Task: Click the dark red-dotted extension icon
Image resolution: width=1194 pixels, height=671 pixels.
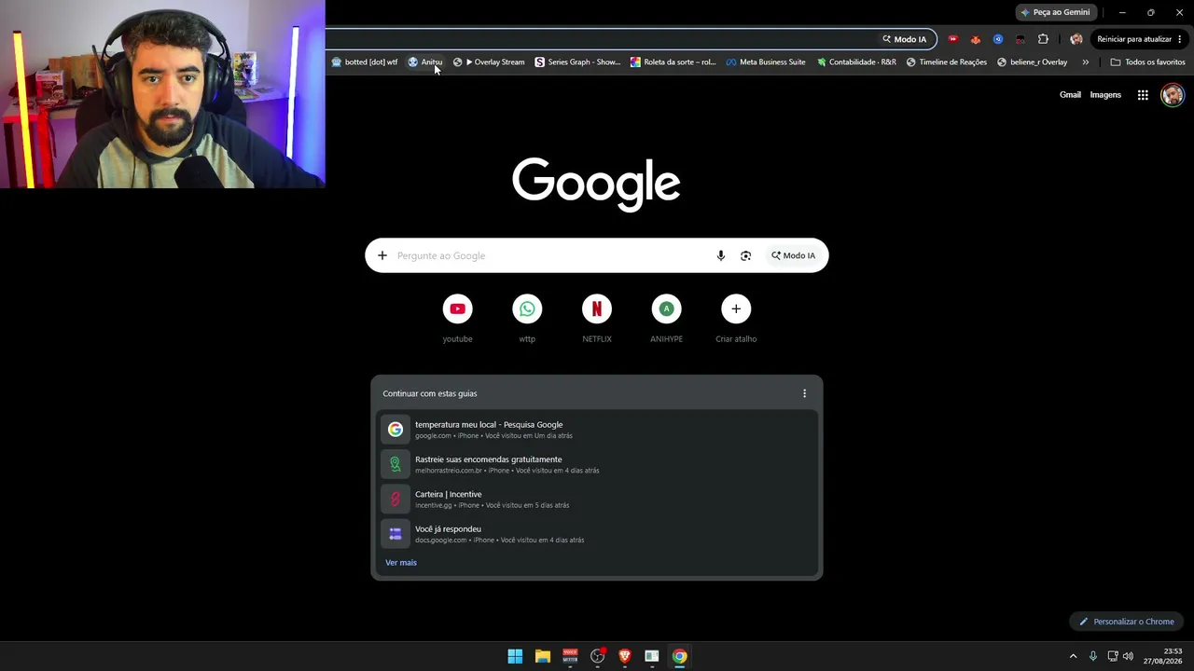Action: pyautogui.click(x=1020, y=39)
